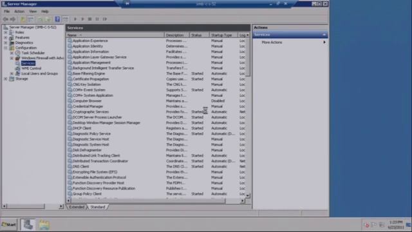Viewport: 412px width, 232px height.
Task: Click the tree pane scroll right arrow
Action: coord(61,206)
